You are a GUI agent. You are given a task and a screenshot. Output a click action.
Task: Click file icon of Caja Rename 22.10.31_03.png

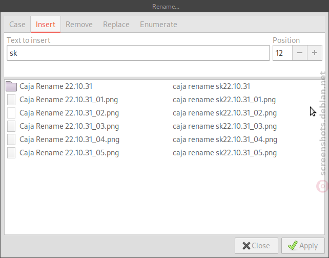tap(11, 126)
